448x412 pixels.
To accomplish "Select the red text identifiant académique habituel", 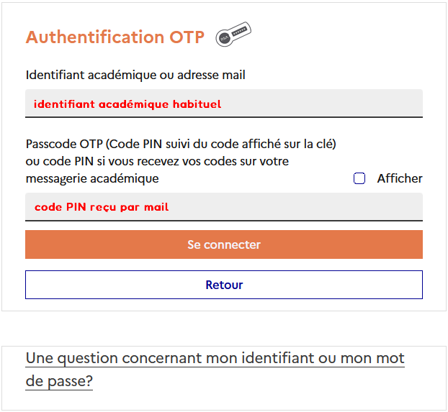I will 127,104.
